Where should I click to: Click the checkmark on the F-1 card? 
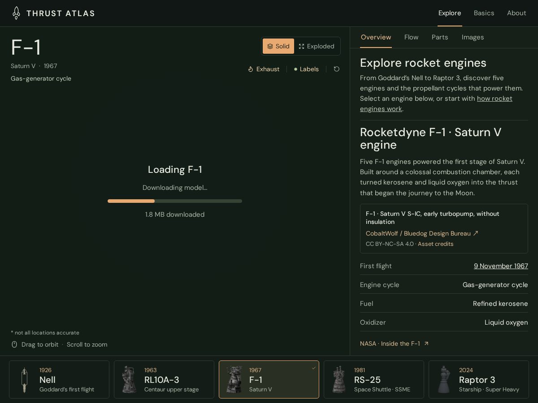[314, 368]
